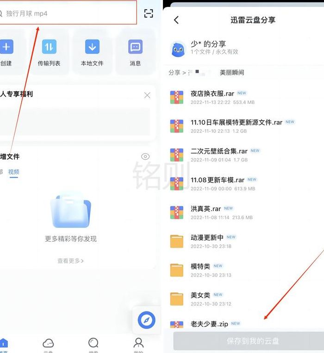Open the 美女类 folder

[244, 299]
